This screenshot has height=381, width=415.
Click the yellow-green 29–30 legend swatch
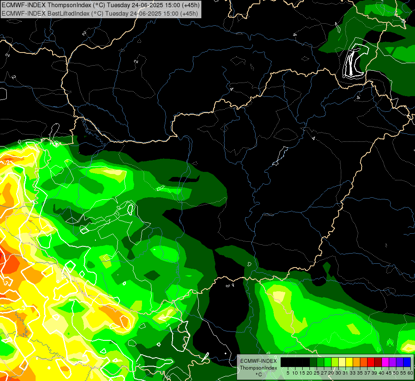click(335, 362)
